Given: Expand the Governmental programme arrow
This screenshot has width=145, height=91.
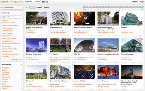Looking at the screenshot, I should (21, 77).
